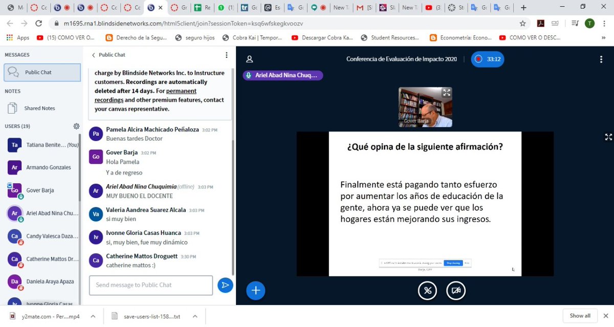Click the Ariel Abad Nina talking indicator
Image resolution: width=614 pixels, height=327 pixels.
[283, 75]
